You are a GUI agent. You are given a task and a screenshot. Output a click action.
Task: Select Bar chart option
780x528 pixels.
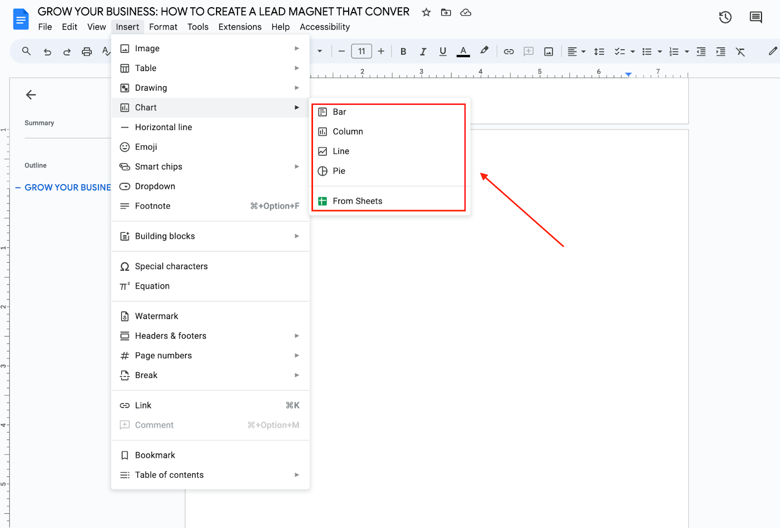pyautogui.click(x=389, y=112)
